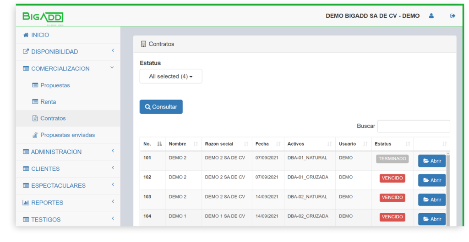
Task: Sort table by Estatus column arrows
Action: (x=408, y=144)
